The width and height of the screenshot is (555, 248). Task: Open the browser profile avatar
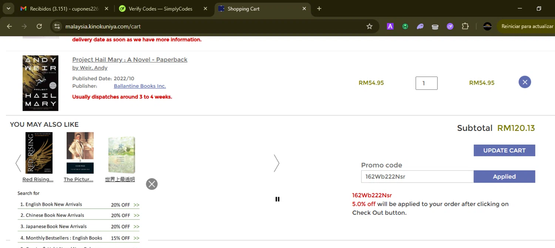(x=487, y=26)
